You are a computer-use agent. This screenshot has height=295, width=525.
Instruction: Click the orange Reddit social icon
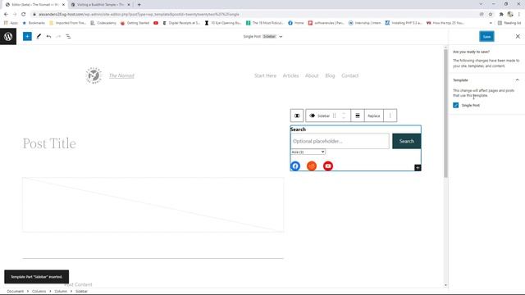[x=312, y=166]
